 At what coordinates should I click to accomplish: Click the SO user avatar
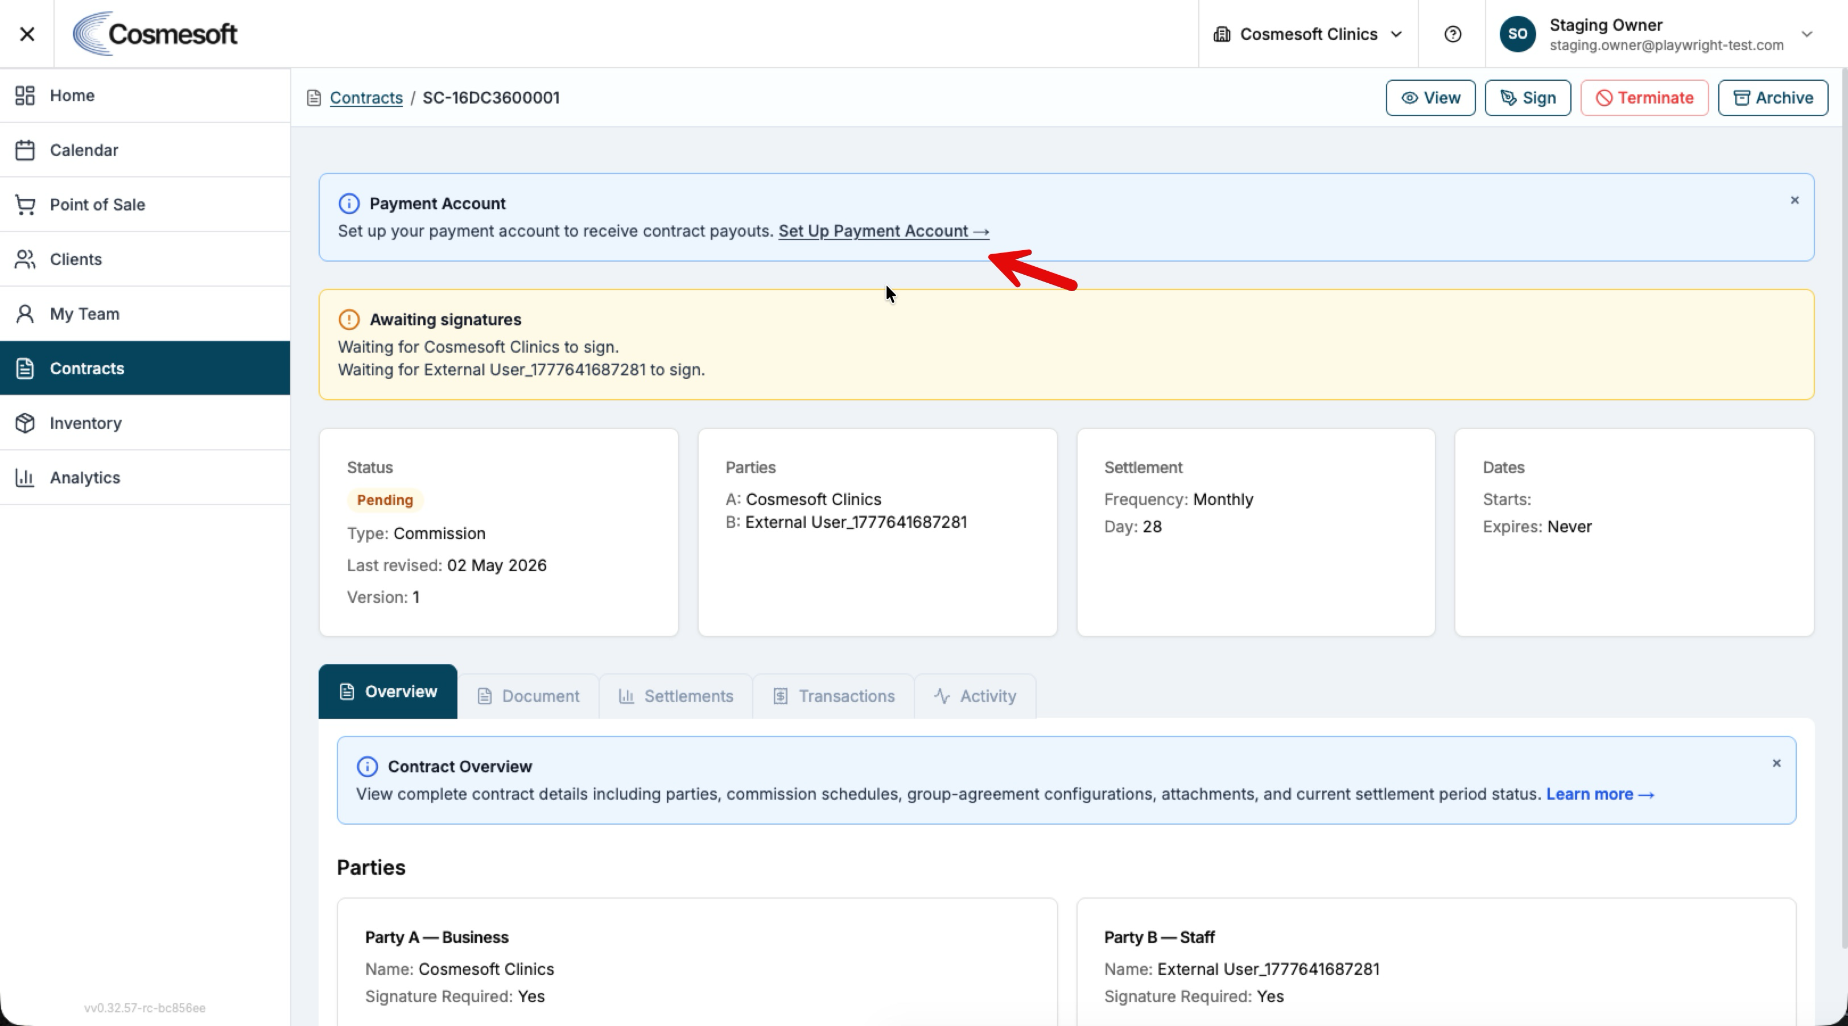click(x=1517, y=34)
